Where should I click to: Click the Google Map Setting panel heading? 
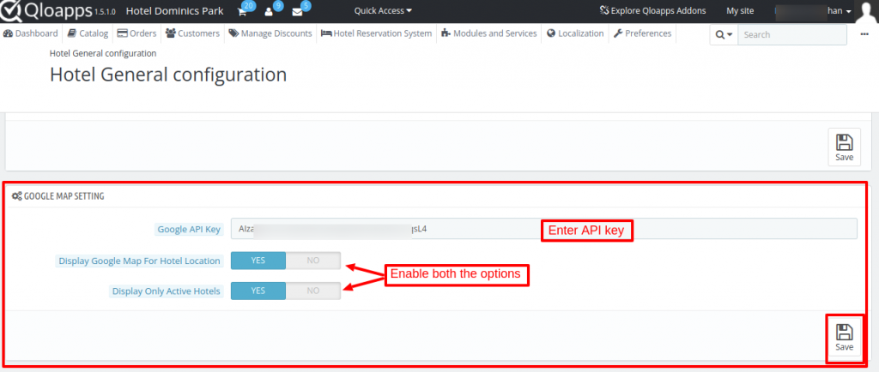coord(58,196)
